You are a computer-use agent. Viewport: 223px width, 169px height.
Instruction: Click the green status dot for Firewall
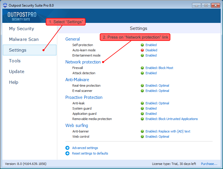(142, 68)
